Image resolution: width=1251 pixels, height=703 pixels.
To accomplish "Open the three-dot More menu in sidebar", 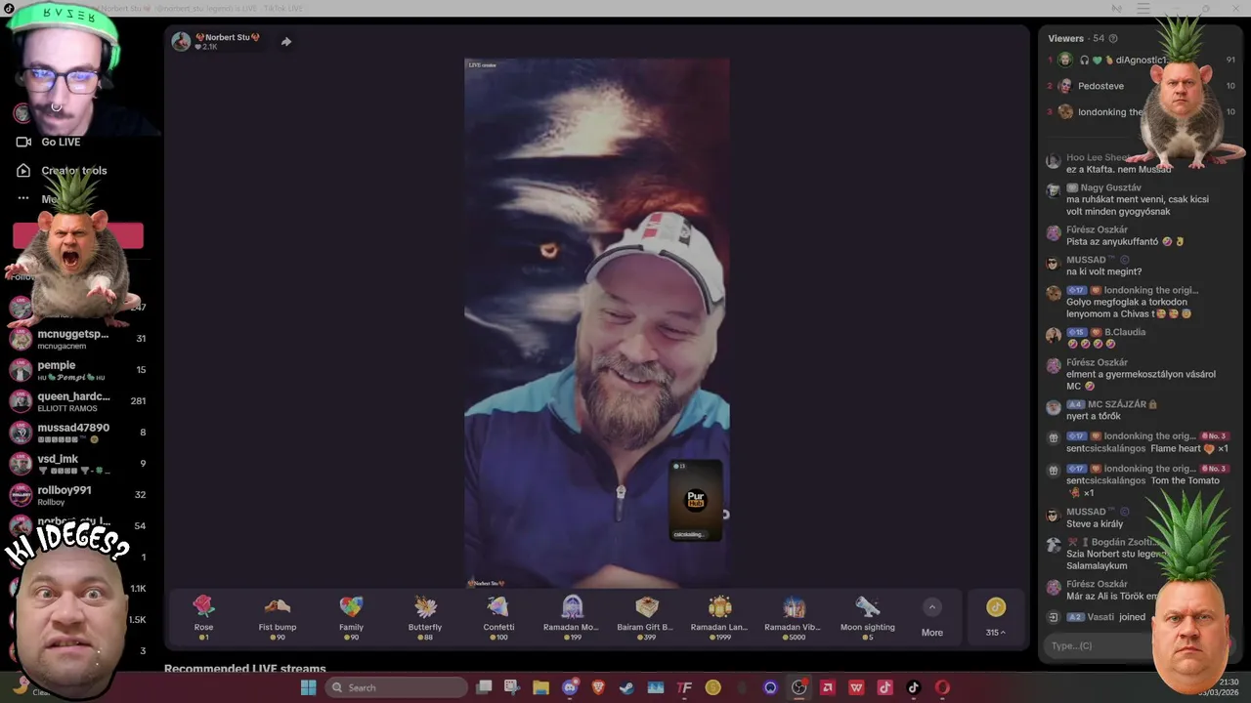I will pos(23,198).
